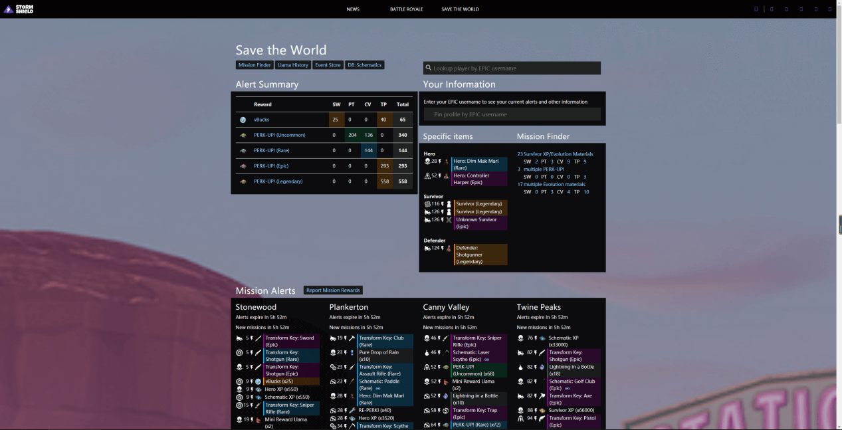Open the NEWS menu item
Image resolution: width=842 pixels, height=430 pixels.
(353, 9)
